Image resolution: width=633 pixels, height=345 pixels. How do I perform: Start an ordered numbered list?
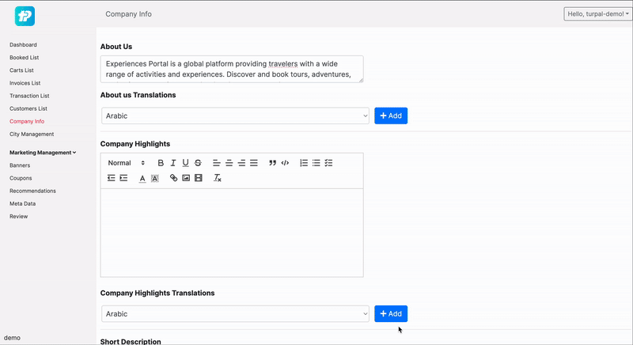click(x=304, y=163)
